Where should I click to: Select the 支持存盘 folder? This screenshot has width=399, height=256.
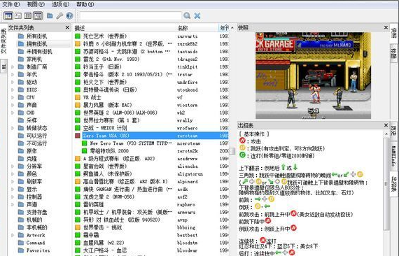point(36,212)
